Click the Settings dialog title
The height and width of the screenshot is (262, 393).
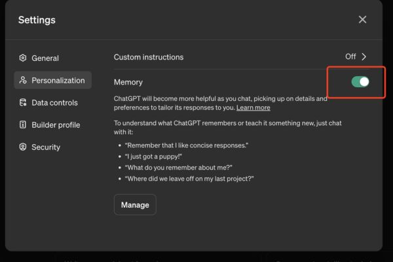click(x=37, y=20)
